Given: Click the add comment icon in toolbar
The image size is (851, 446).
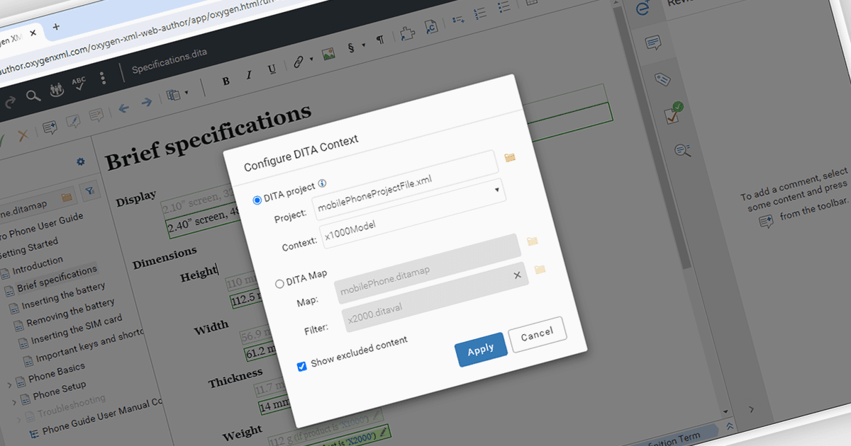Looking at the screenshot, I should coord(50,127).
